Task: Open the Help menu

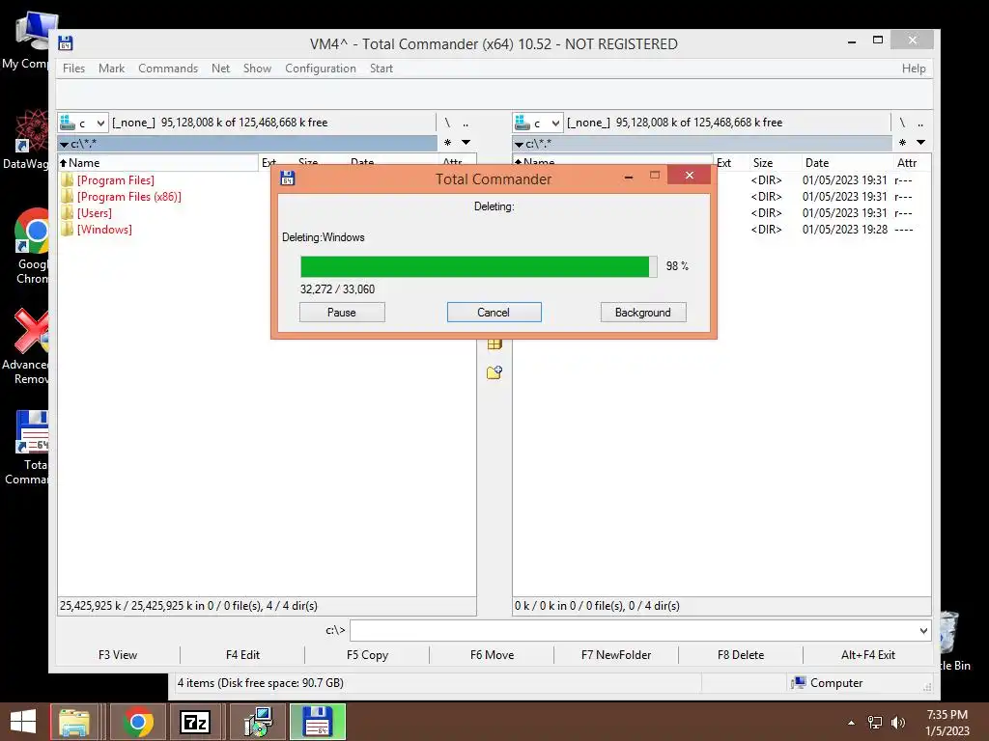Action: coord(914,69)
